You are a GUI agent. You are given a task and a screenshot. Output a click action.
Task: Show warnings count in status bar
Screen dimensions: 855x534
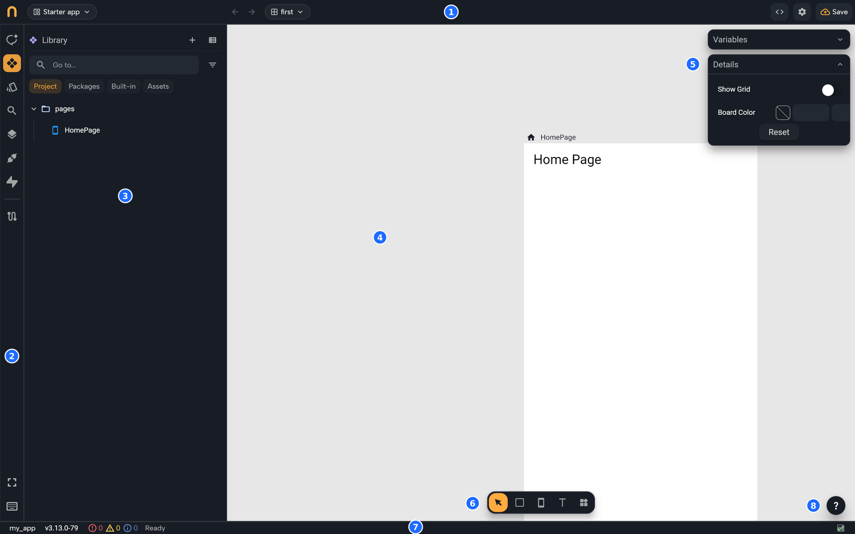[x=113, y=528]
